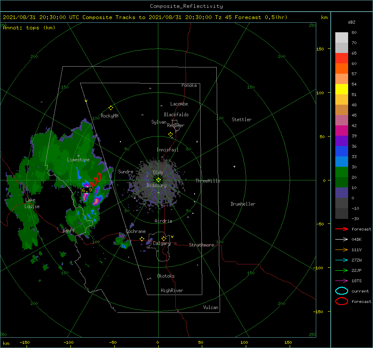Click the yellow diamond marker below Cochrane
The height and width of the screenshot is (348, 373).
point(142,239)
